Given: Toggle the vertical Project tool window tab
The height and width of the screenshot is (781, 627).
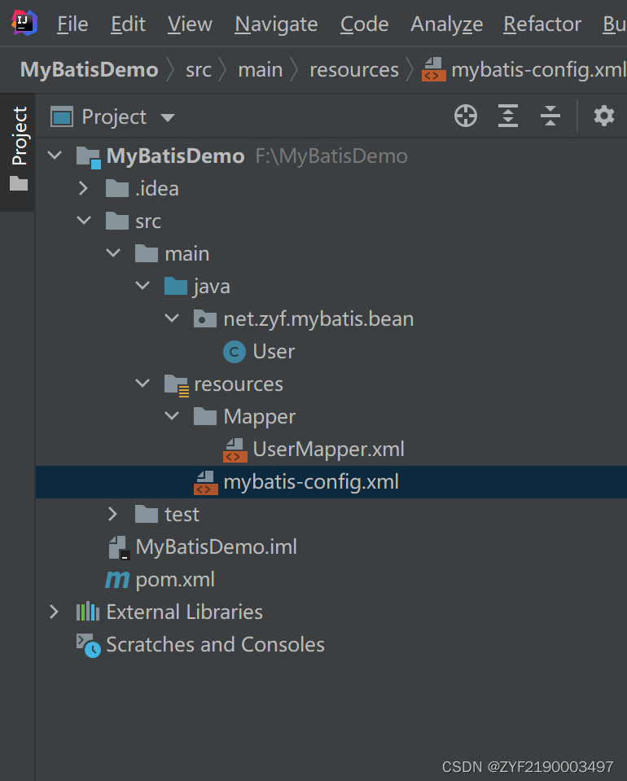Looking at the screenshot, I should (x=19, y=135).
